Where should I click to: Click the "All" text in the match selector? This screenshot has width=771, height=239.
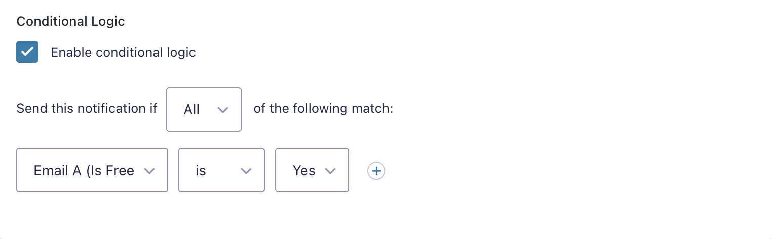click(x=191, y=110)
